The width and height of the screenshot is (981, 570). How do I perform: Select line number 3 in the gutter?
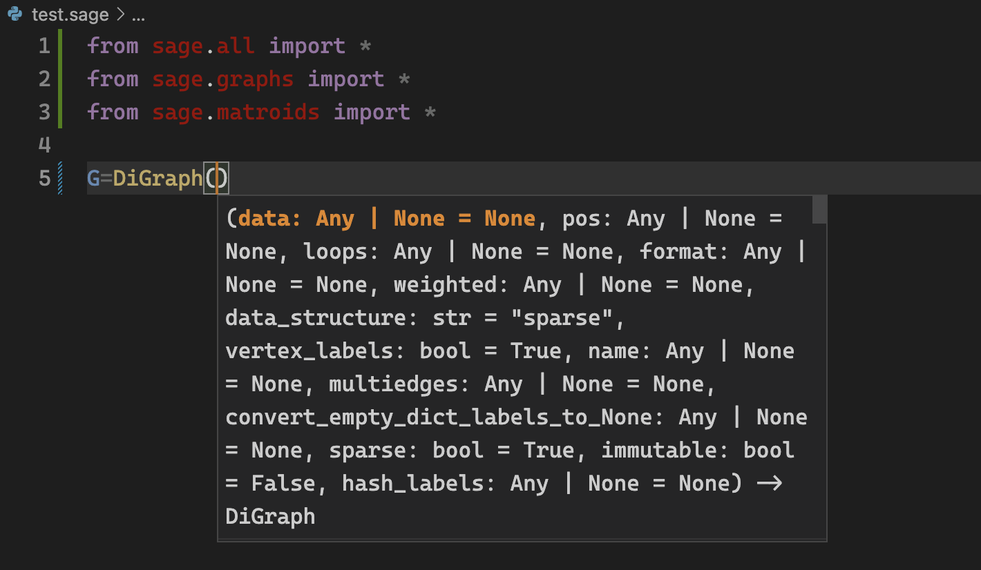[x=44, y=112]
